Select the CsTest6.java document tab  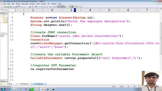click(39, 84)
